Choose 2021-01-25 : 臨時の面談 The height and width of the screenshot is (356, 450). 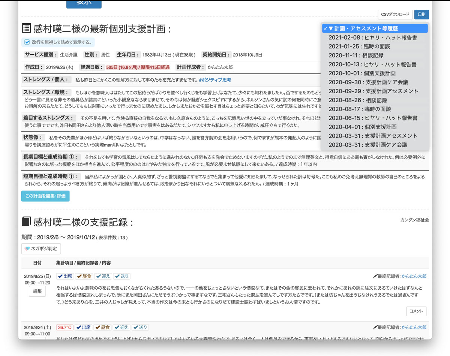375,46
